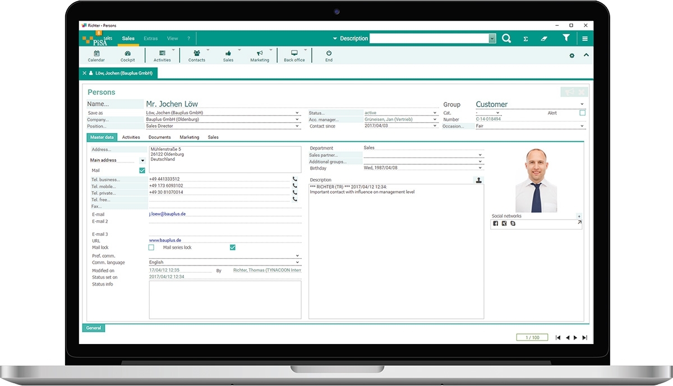Click the Description stamp icon
Screen dimensions: 673x386
(478, 180)
